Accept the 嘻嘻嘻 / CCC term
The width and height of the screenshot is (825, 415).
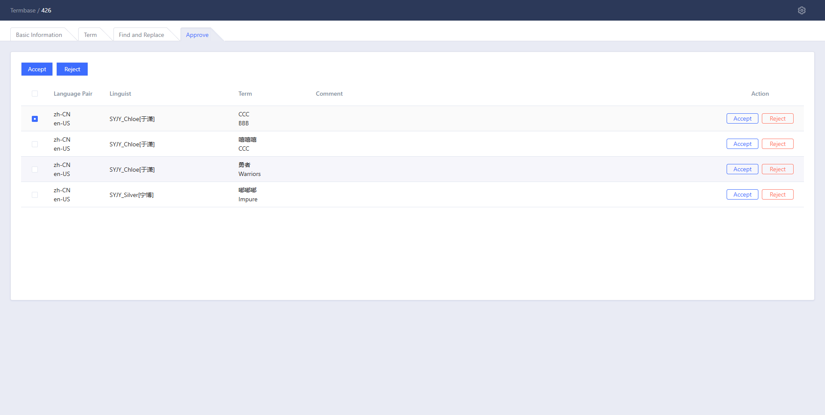coord(742,144)
